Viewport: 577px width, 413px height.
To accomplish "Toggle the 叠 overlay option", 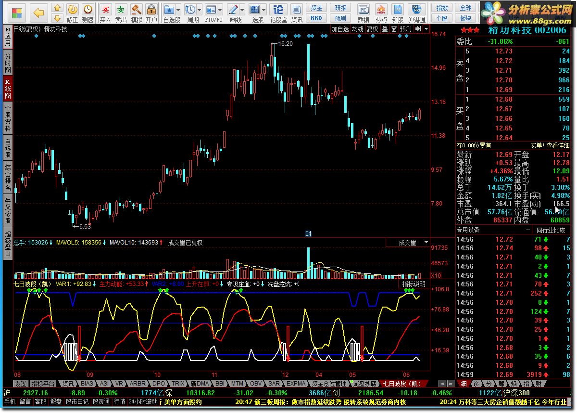I will [x=385, y=29].
